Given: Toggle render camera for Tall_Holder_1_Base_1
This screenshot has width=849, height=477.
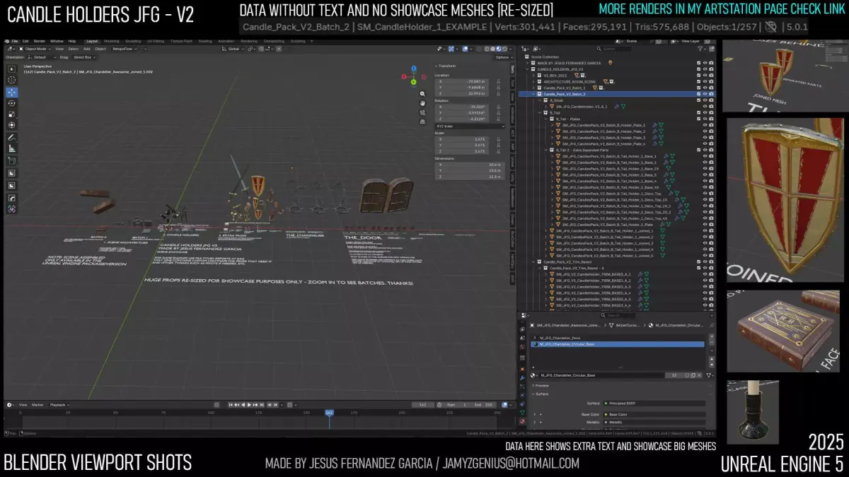Looking at the screenshot, I should point(711,156).
